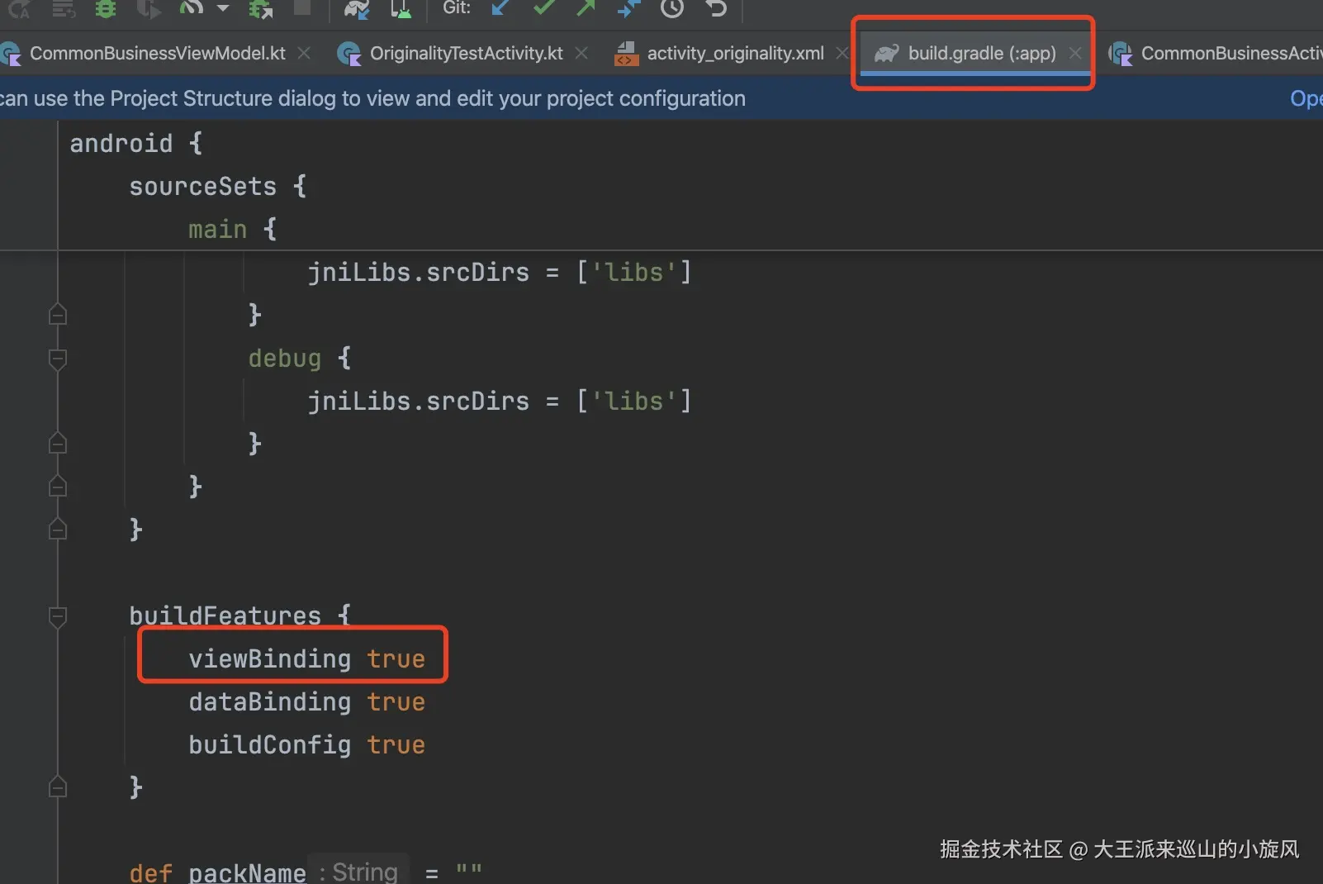The image size is (1323, 884).
Task: Click the green Debug bug icon
Action: pos(106,8)
